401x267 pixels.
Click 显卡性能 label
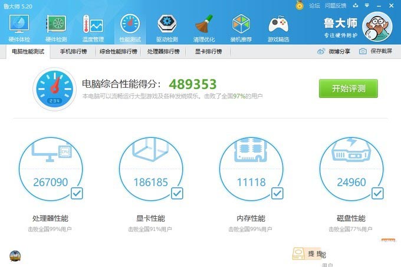pyautogui.click(x=150, y=219)
